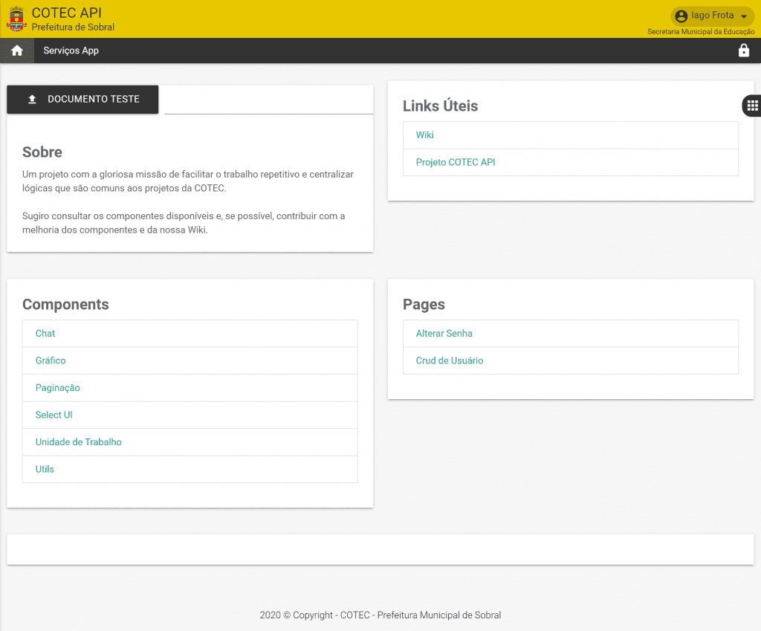Open the Projeto COTEC API link
This screenshot has width=761, height=631.
point(456,162)
